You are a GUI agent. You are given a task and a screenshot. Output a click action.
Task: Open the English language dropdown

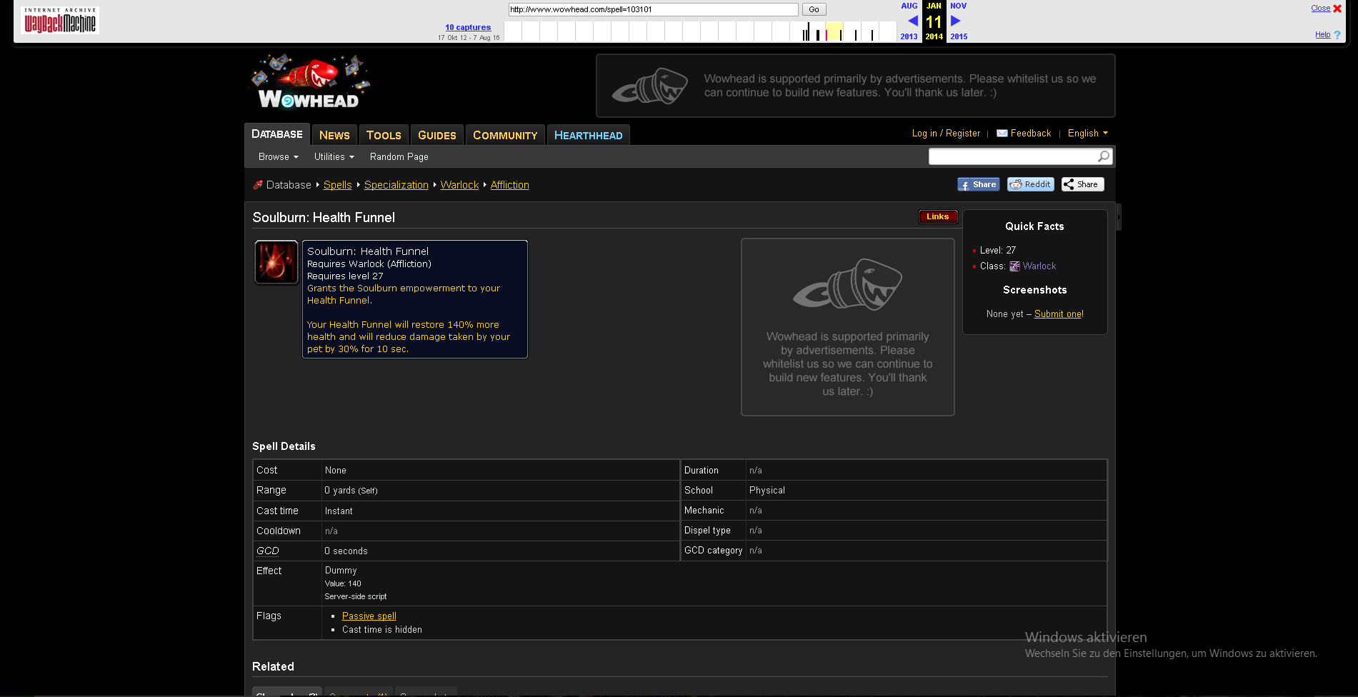(1088, 134)
